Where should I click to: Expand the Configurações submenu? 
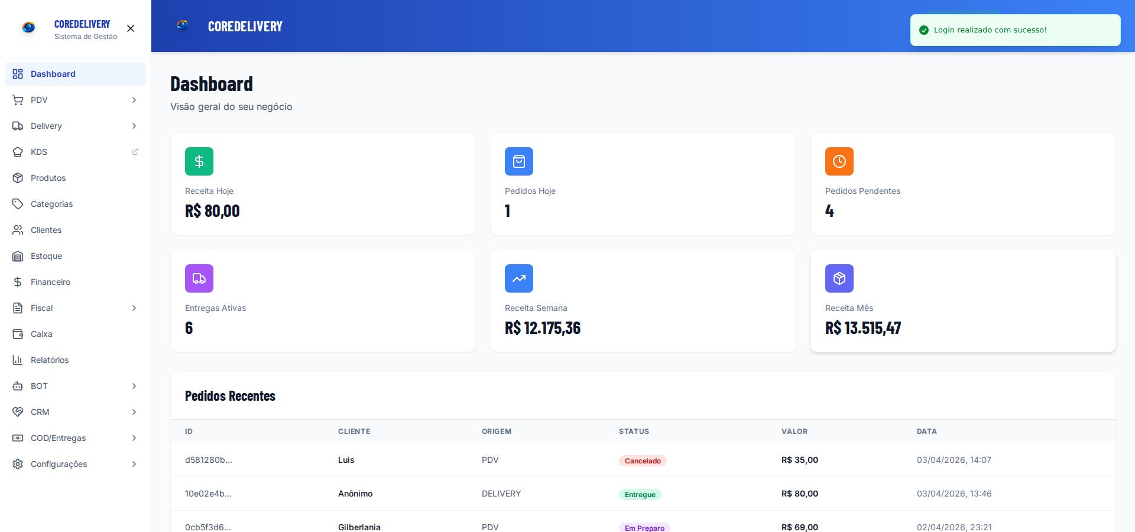74,464
